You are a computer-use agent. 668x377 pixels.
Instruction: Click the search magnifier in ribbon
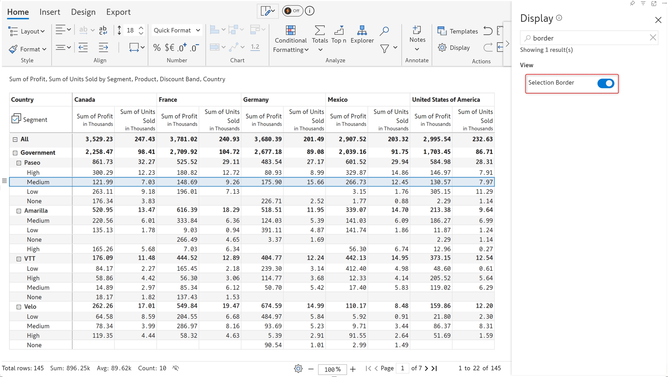click(384, 31)
